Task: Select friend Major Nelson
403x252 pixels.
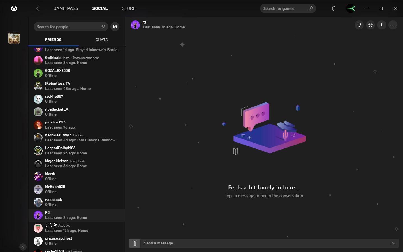Action: tap(77, 163)
